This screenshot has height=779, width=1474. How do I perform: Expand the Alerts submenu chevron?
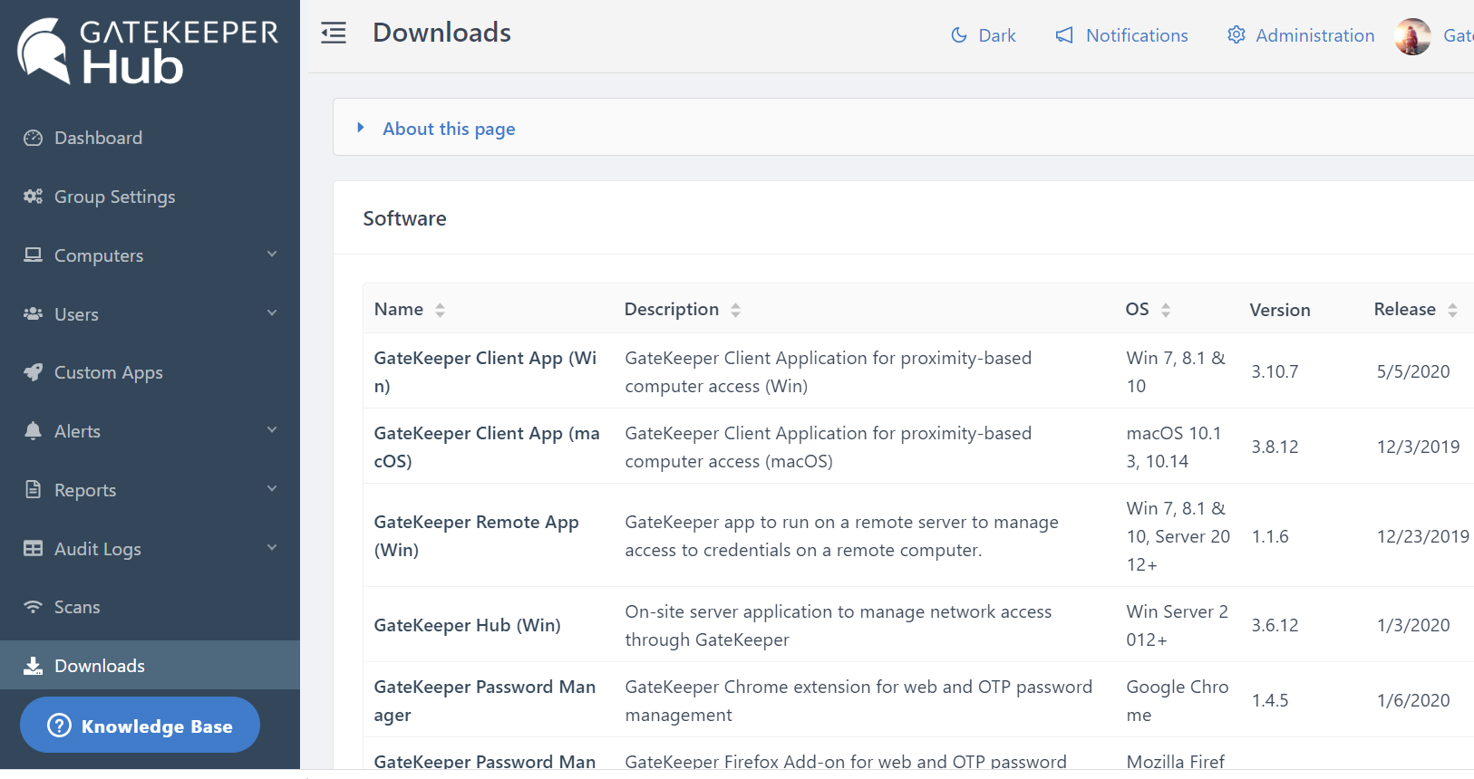[271, 430]
